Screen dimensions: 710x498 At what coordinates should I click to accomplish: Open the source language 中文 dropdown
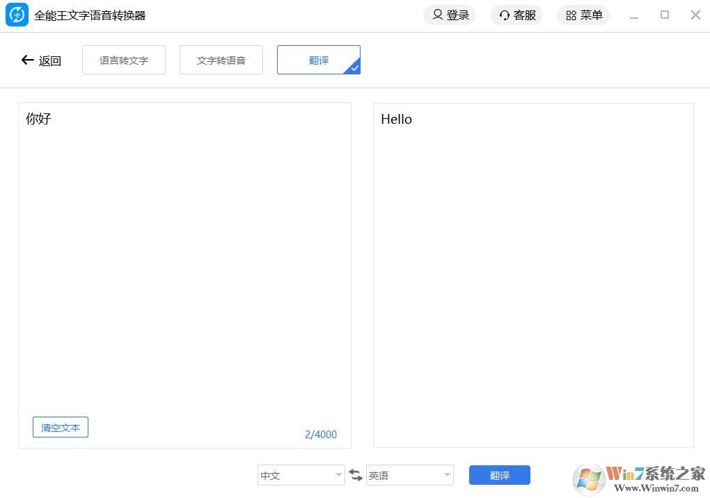(301, 475)
